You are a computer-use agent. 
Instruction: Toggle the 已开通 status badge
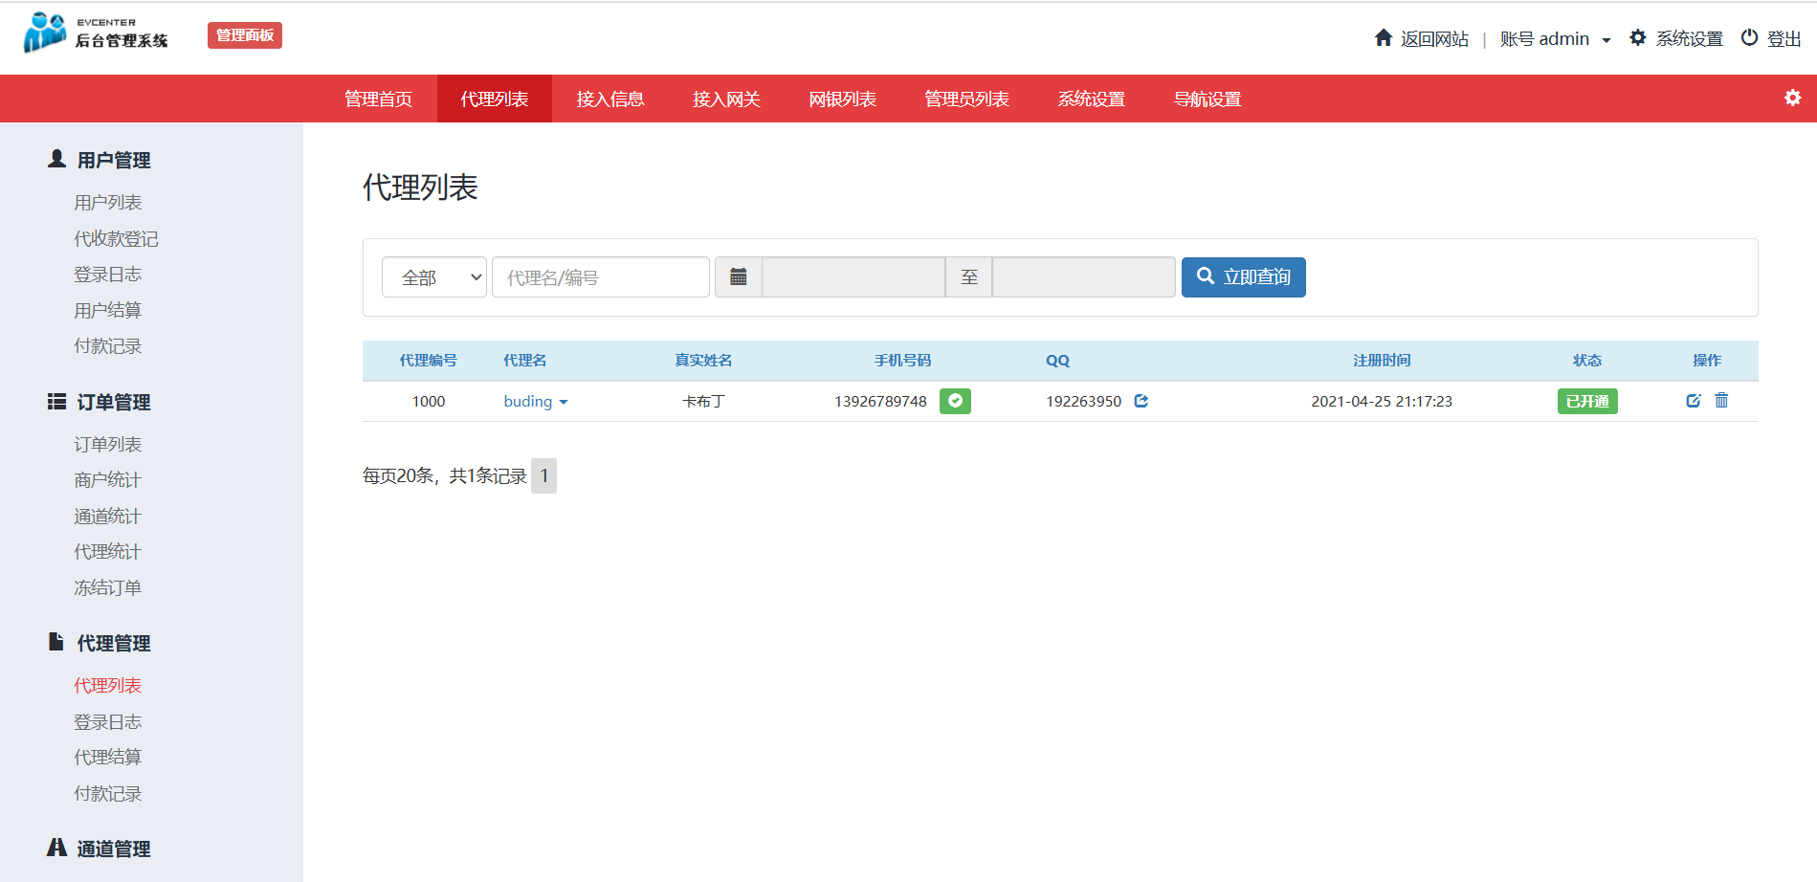pos(1586,401)
